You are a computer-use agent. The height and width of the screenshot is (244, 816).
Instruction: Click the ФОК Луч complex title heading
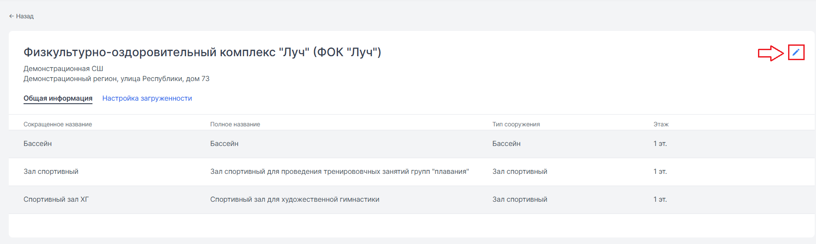(x=202, y=52)
